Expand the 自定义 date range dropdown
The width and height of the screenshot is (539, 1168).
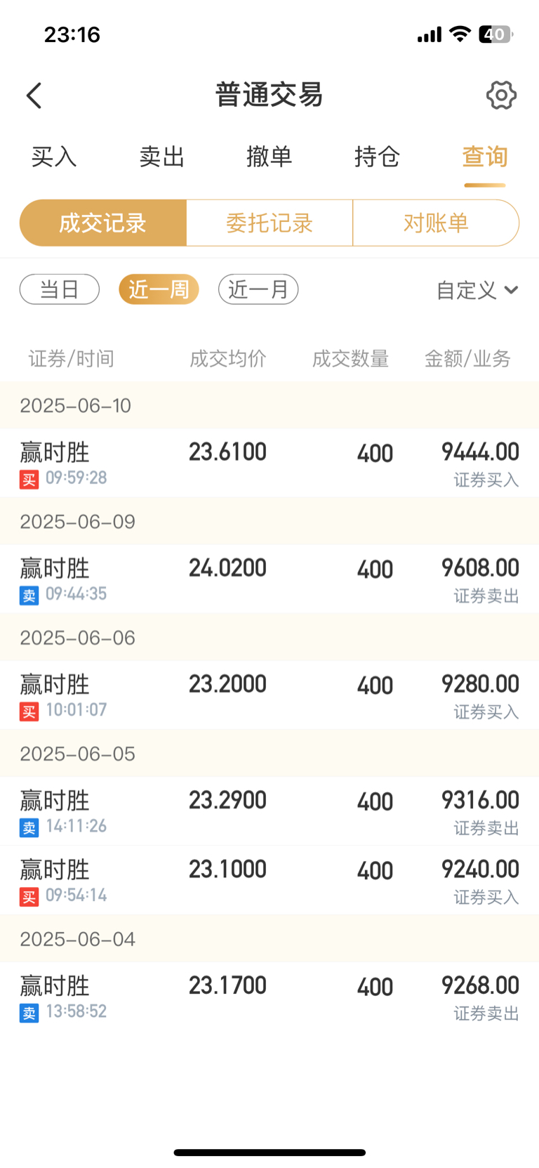477,290
